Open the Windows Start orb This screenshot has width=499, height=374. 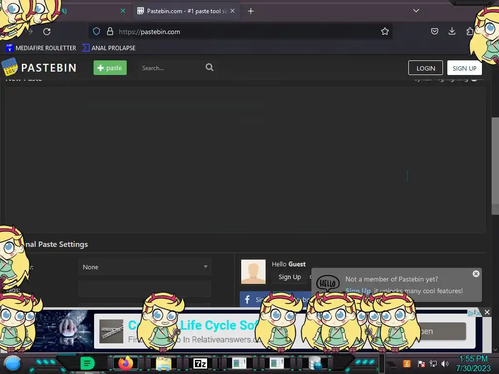point(13,363)
